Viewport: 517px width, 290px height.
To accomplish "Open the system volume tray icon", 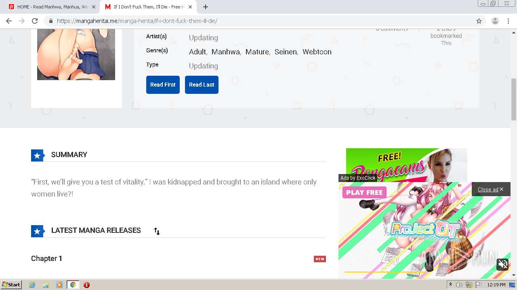I will click(x=459, y=285).
